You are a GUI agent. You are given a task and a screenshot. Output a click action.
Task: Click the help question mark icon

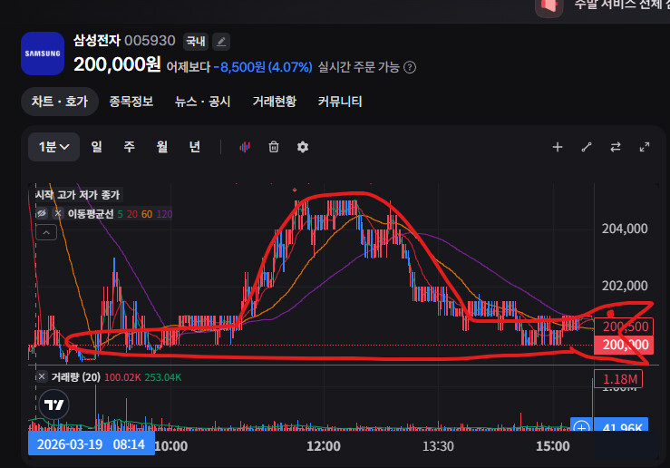coord(410,67)
